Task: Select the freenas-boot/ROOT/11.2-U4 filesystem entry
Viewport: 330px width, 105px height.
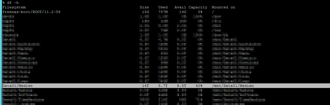Action: [x=31, y=12]
